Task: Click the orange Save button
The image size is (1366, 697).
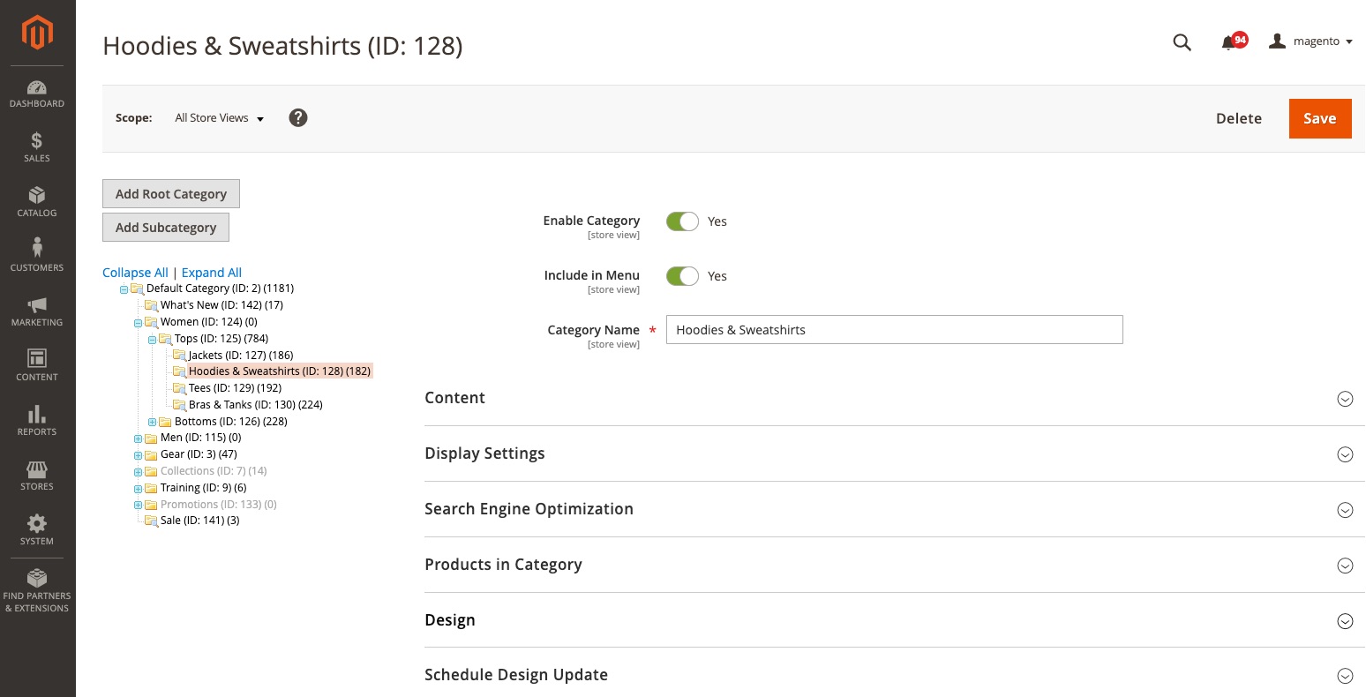Action: click(x=1319, y=119)
